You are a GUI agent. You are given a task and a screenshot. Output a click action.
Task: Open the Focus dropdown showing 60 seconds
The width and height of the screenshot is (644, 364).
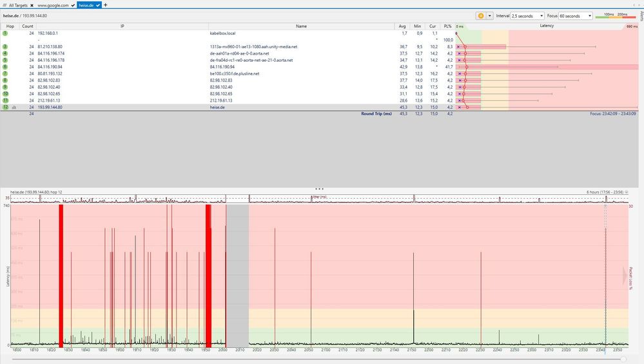pos(576,15)
